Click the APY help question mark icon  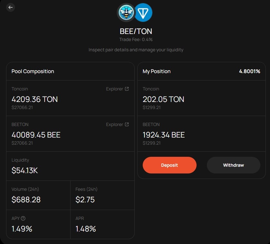23,218
